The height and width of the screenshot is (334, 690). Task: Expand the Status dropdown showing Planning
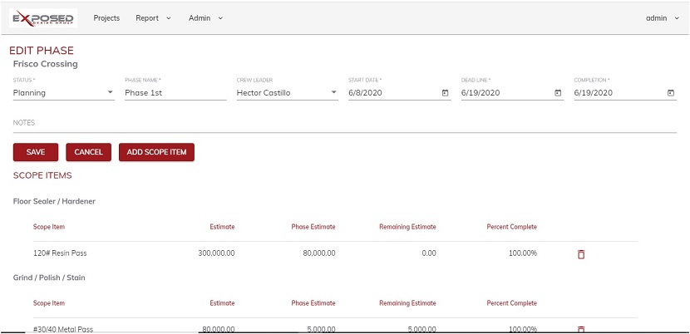[x=64, y=93]
